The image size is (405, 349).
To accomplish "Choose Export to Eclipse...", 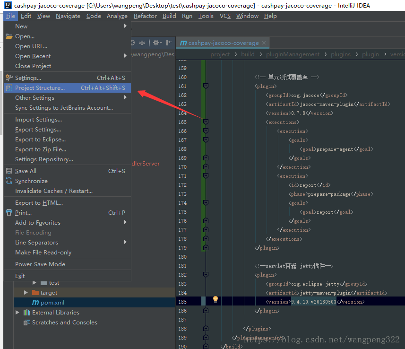I will point(68,140).
